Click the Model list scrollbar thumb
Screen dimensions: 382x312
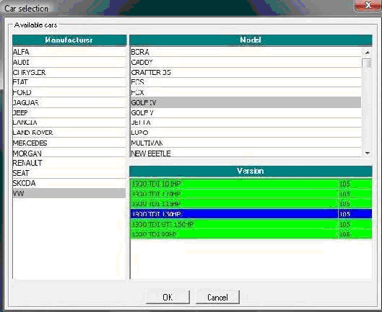coord(367,63)
